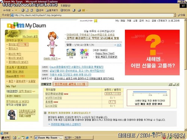Select 카페 in the top navigation
Screen dimensions: 187x140
(129, 21)
